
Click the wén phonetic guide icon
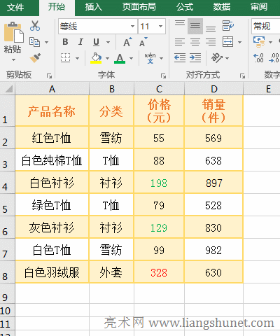pyautogui.click(x=150, y=58)
